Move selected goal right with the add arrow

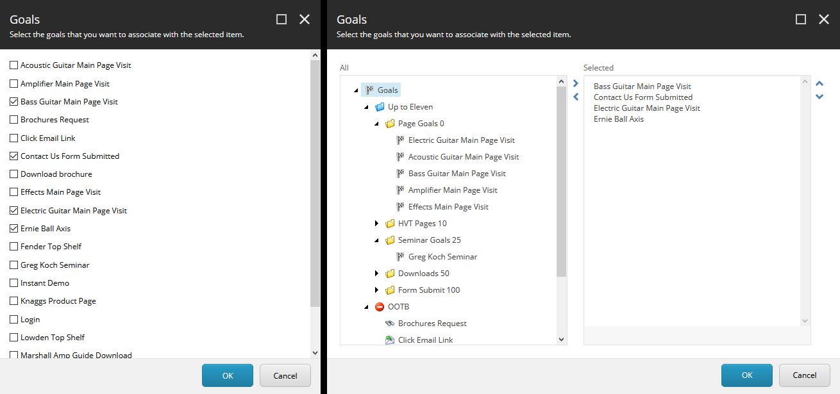tap(575, 83)
